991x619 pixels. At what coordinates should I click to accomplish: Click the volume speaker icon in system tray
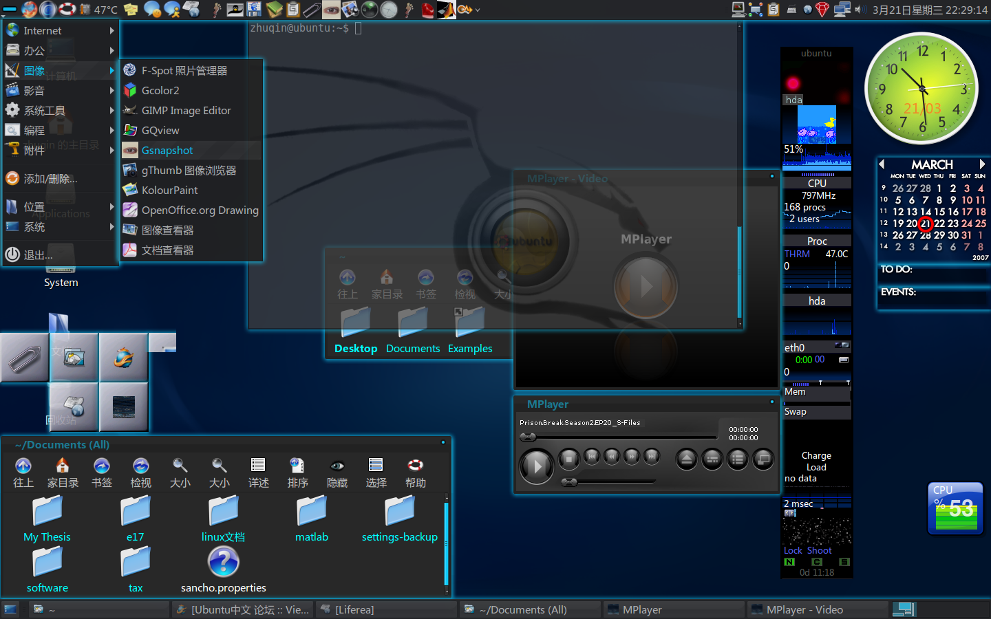point(860,10)
